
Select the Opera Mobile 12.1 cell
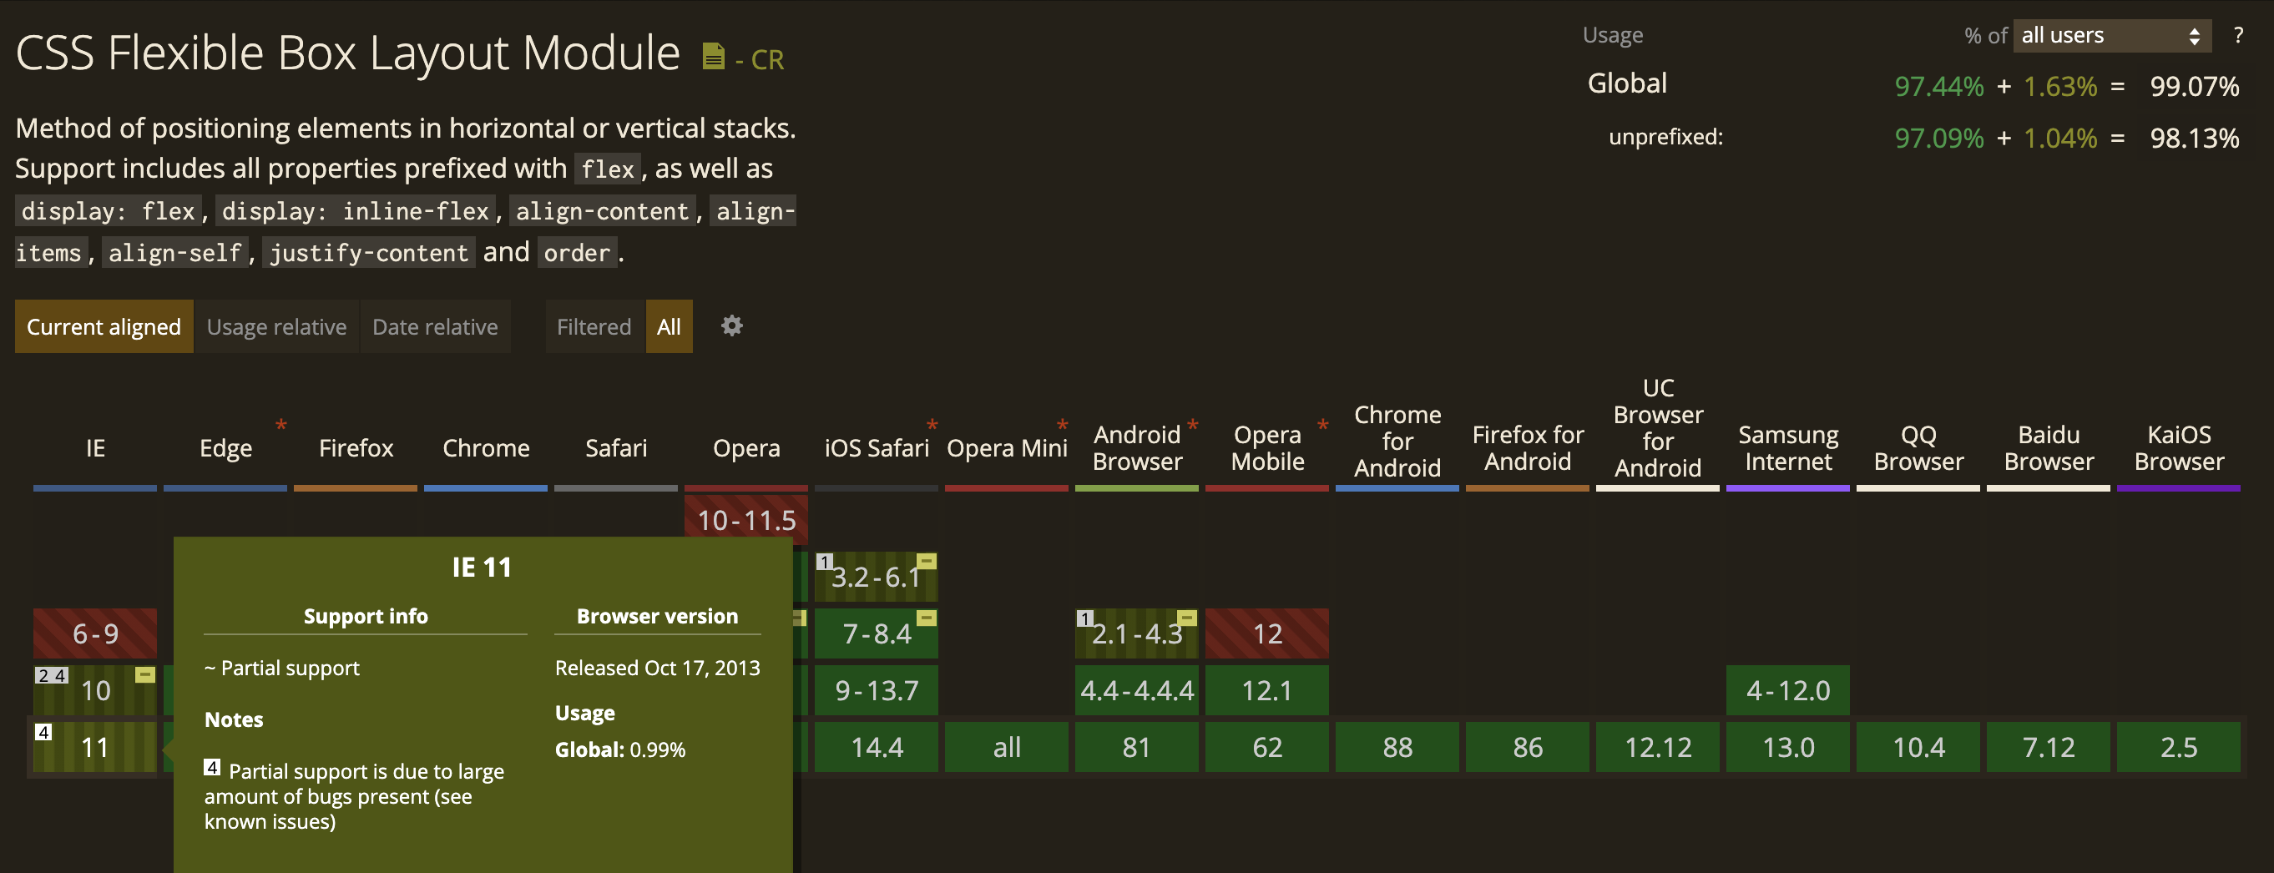[1268, 690]
